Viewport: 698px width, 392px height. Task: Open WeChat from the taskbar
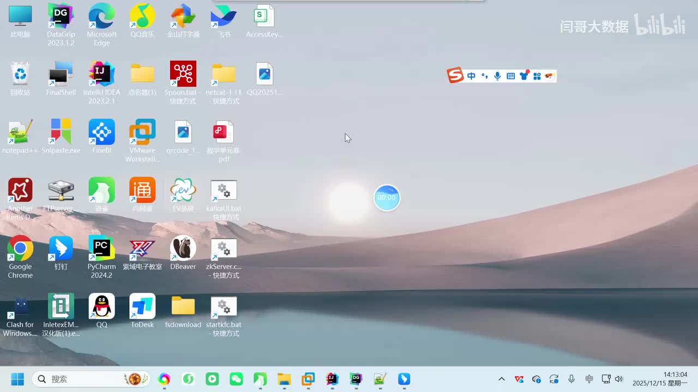click(x=236, y=379)
